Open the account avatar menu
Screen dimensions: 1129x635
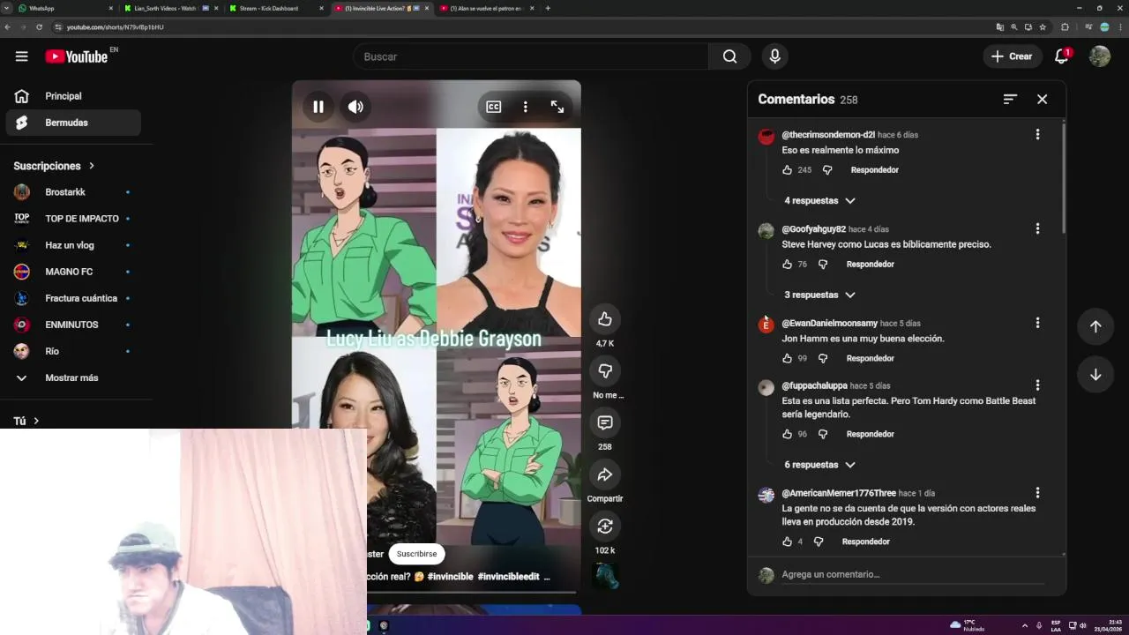pyautogui.click(x=1100, y=56)
